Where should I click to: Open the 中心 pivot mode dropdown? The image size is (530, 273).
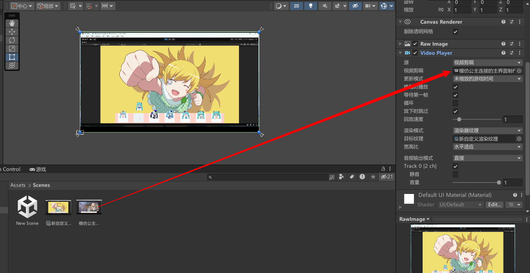(22, 6)
